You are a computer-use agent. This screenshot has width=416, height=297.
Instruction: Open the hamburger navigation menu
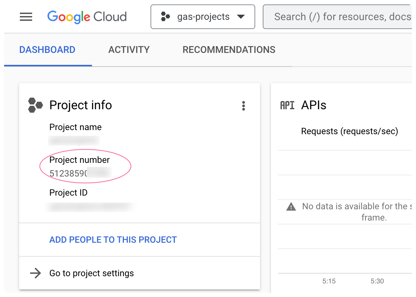26,17
